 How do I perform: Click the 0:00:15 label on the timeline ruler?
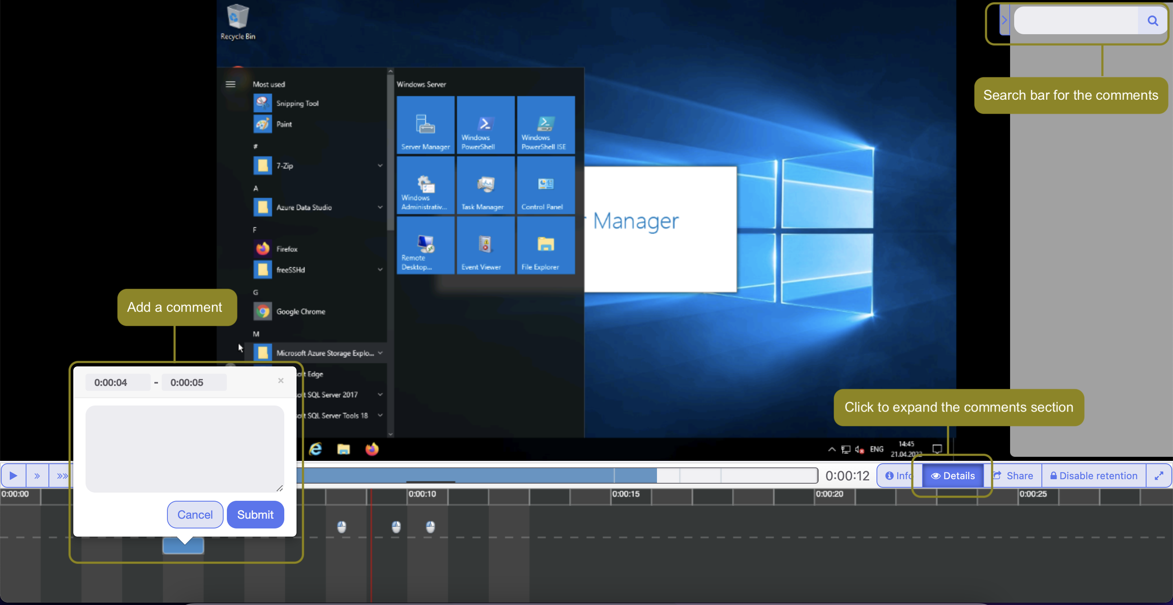coord(626,494)
